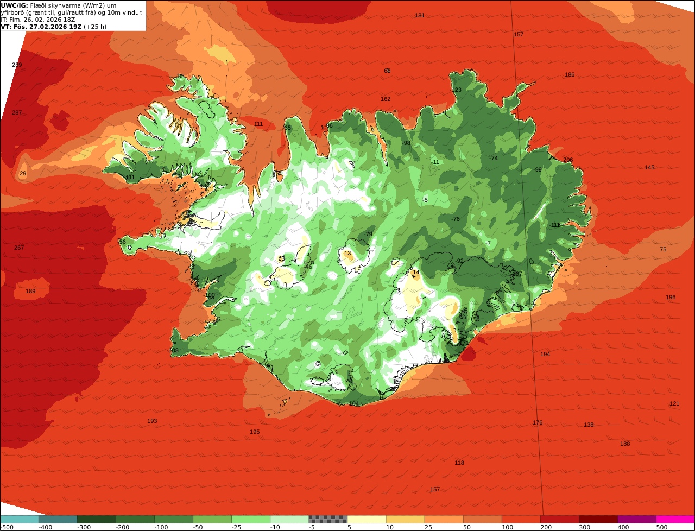Click the 194 flux value
Viewport: 695px width, 531px height.
(x=545, y=354)
